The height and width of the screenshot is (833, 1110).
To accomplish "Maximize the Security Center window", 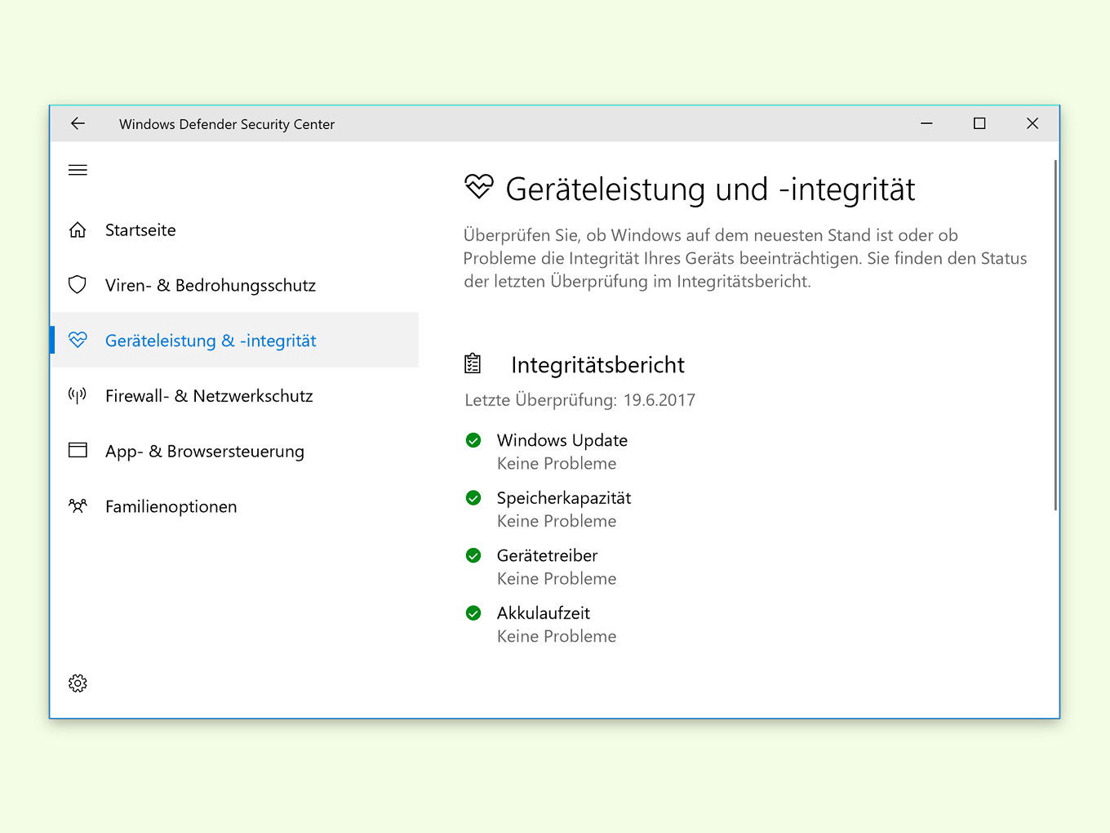I will (x=979, y=123).
